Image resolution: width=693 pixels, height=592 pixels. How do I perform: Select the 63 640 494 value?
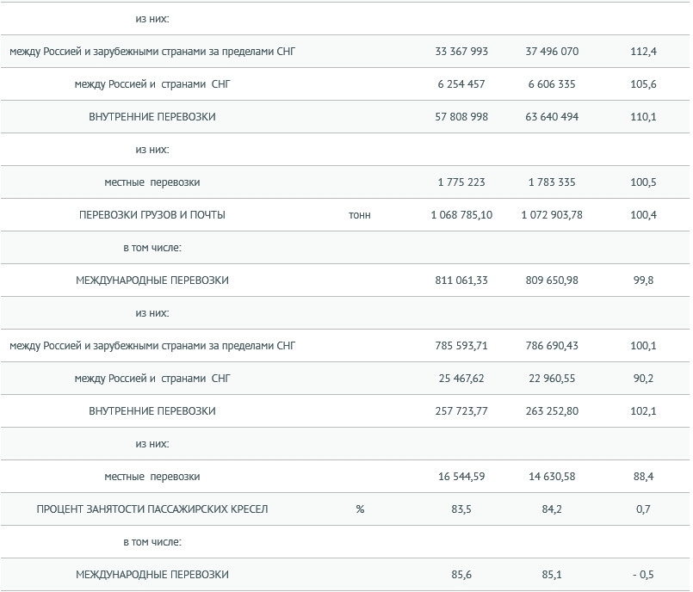coord(552,117)
